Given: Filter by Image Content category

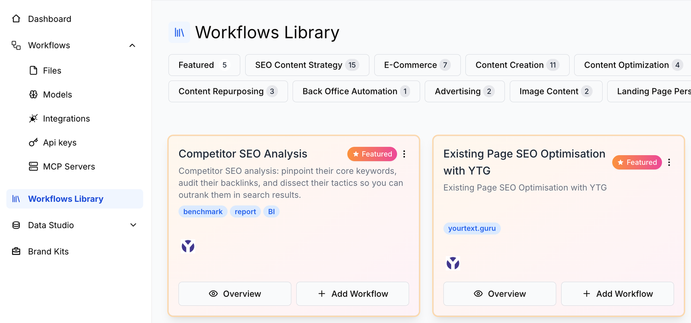Looking at the screenshot, I should click(x=556, y=91).
